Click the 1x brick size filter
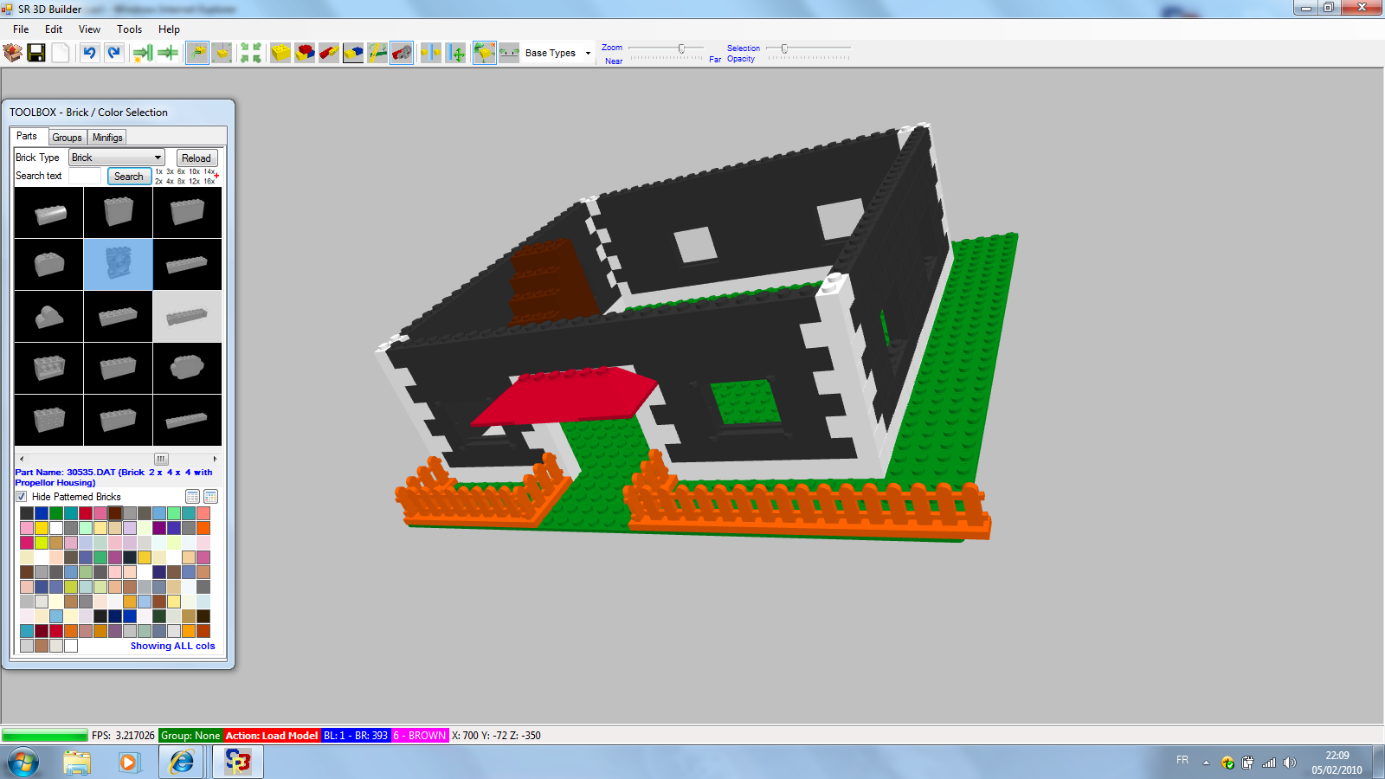 158,171
